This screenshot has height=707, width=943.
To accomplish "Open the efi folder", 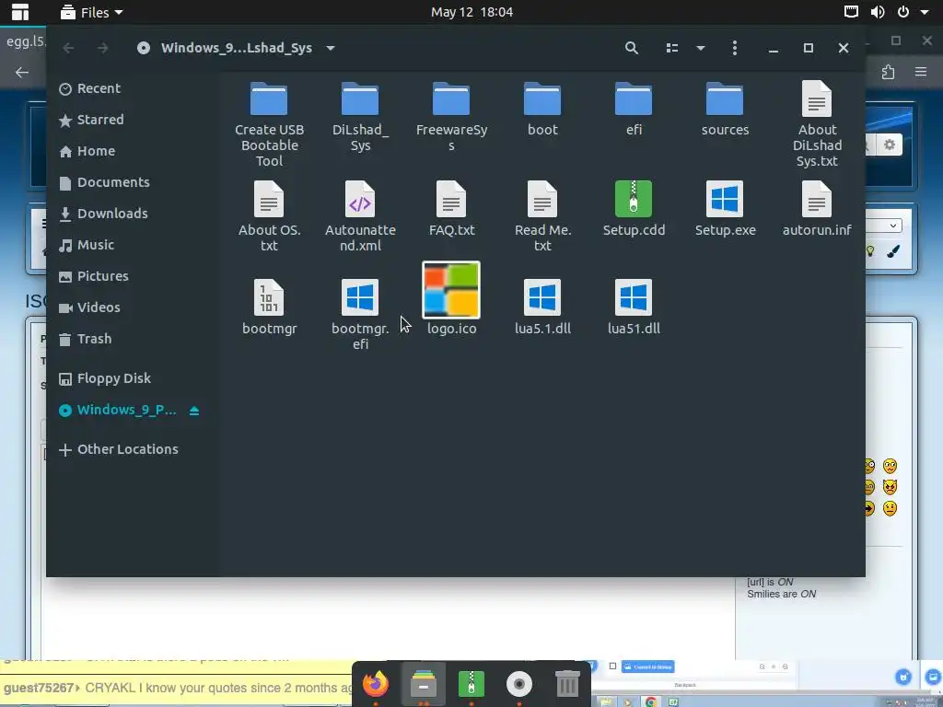I will [634, 109].
